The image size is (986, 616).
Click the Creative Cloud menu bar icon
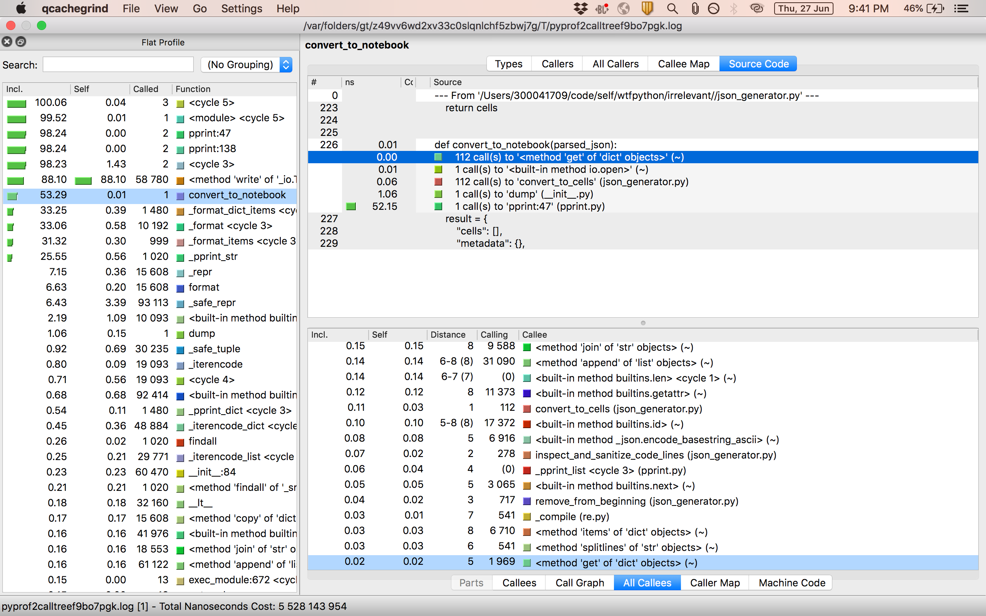coord(756,8)
